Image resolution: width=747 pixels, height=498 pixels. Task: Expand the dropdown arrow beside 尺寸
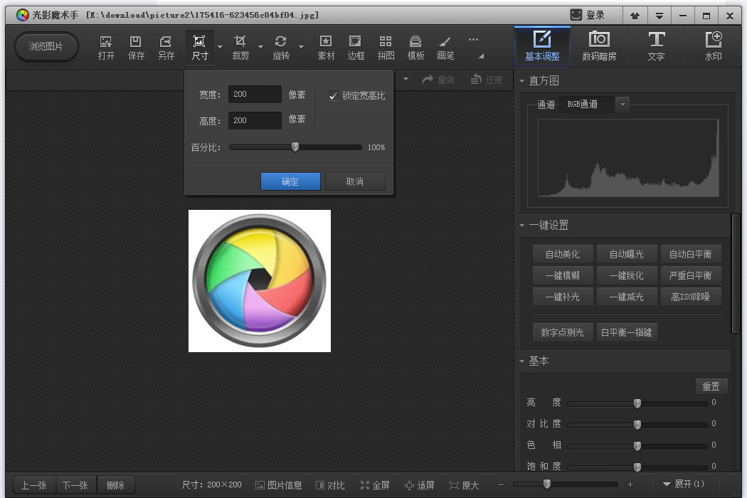(x=220, y=47)
